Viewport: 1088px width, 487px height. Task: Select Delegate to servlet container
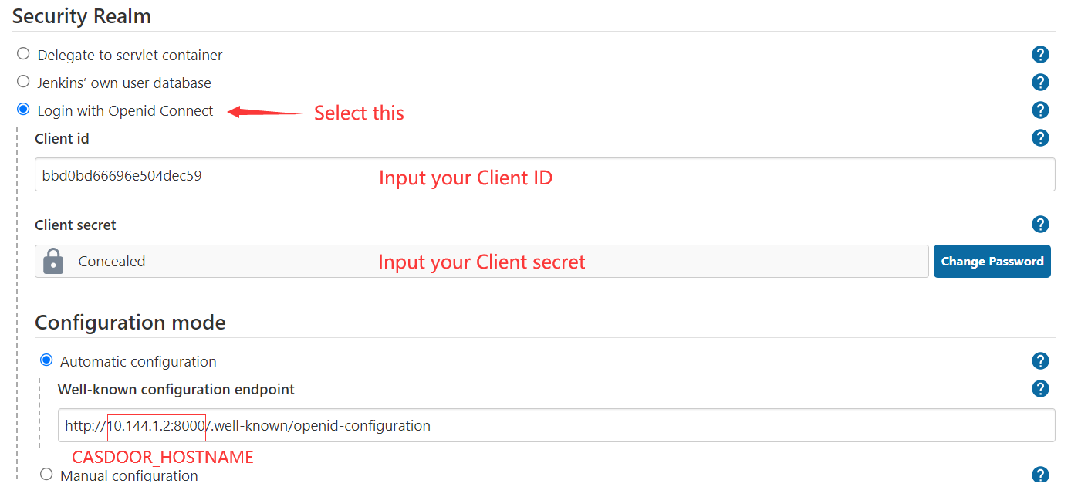(x=22, y=53)
